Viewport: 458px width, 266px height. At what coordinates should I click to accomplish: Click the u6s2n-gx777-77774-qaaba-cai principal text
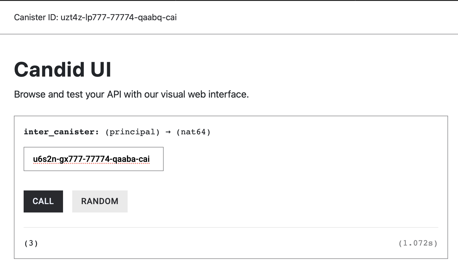(x=91, y=158)
